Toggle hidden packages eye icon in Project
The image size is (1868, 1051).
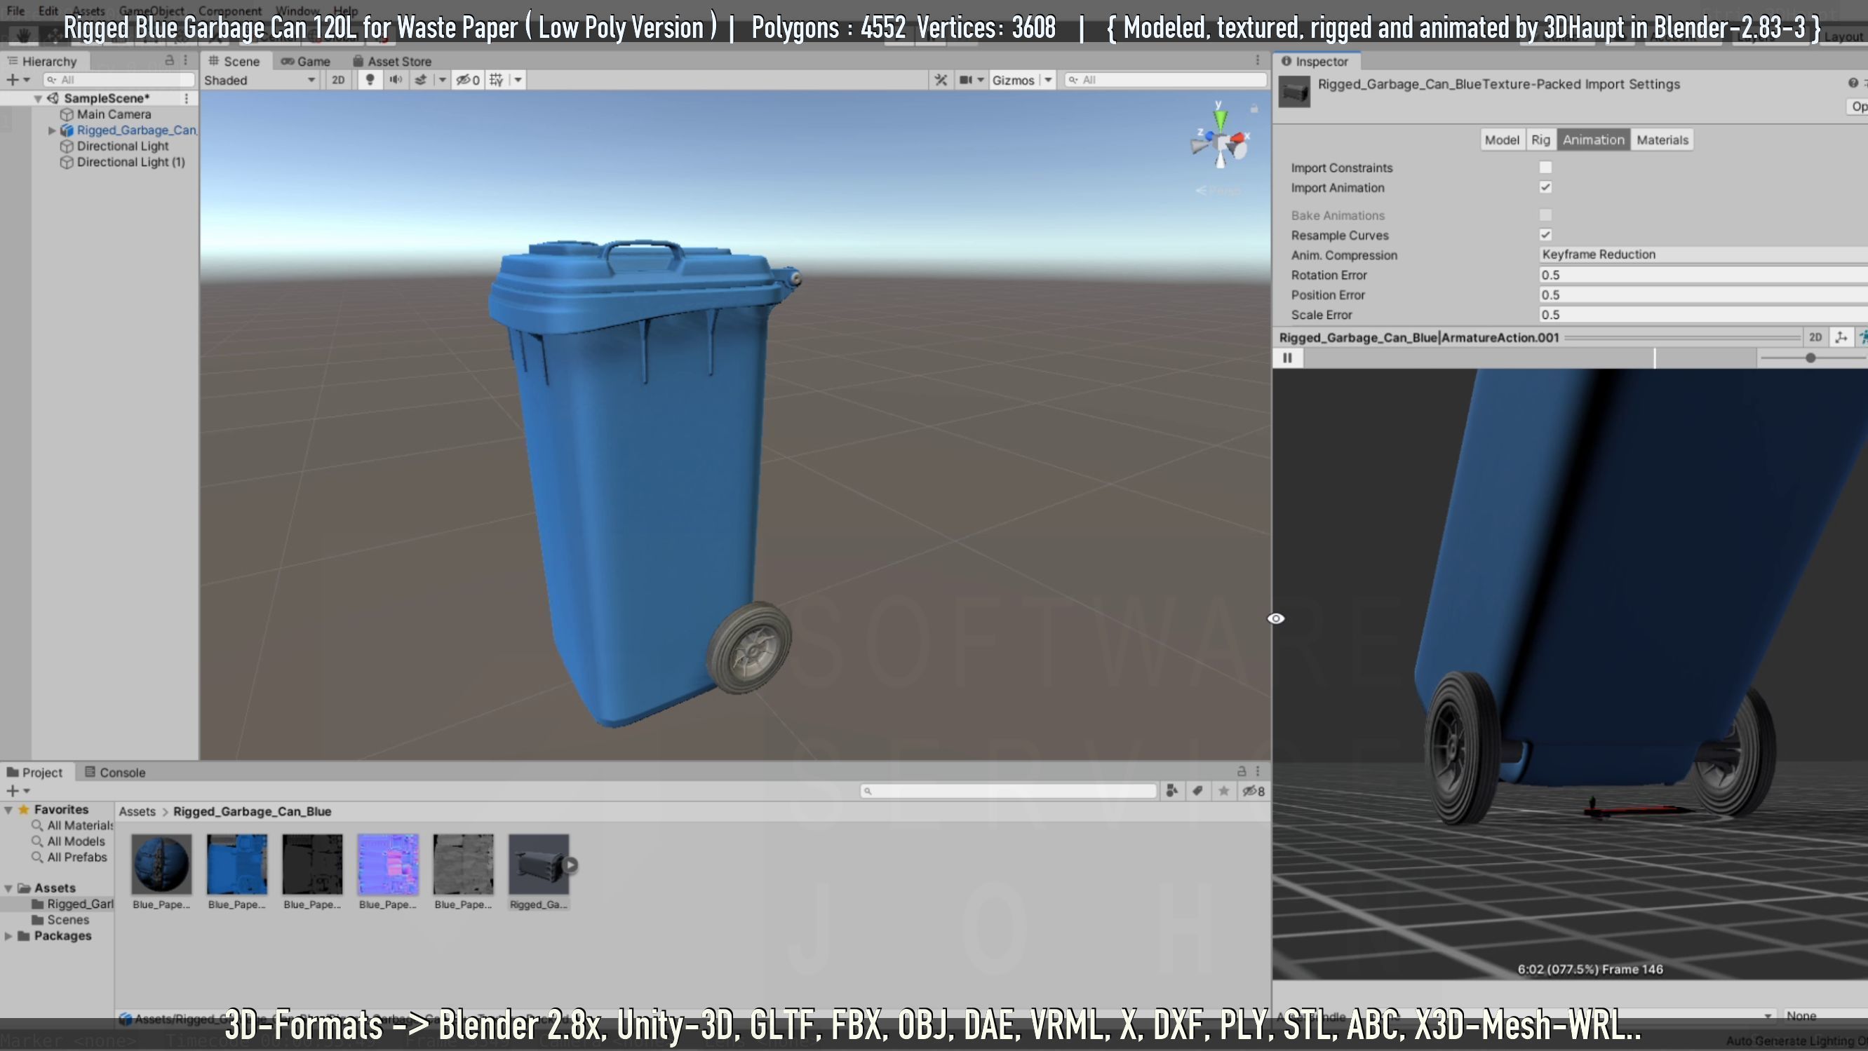pos(1254,791)
